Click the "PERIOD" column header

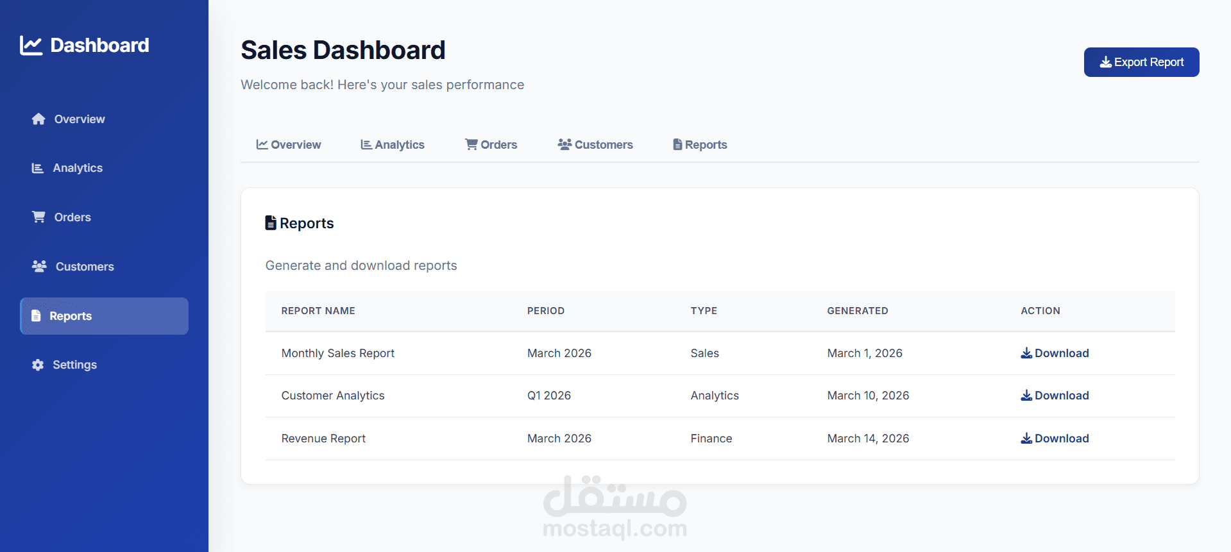coord(546,311)
